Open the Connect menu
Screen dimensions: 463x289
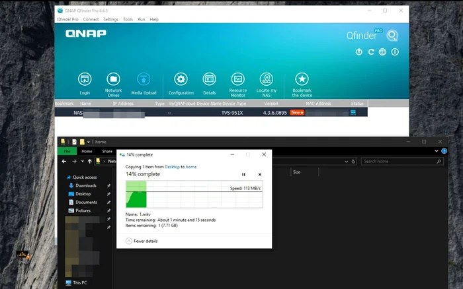pos(91,19)
